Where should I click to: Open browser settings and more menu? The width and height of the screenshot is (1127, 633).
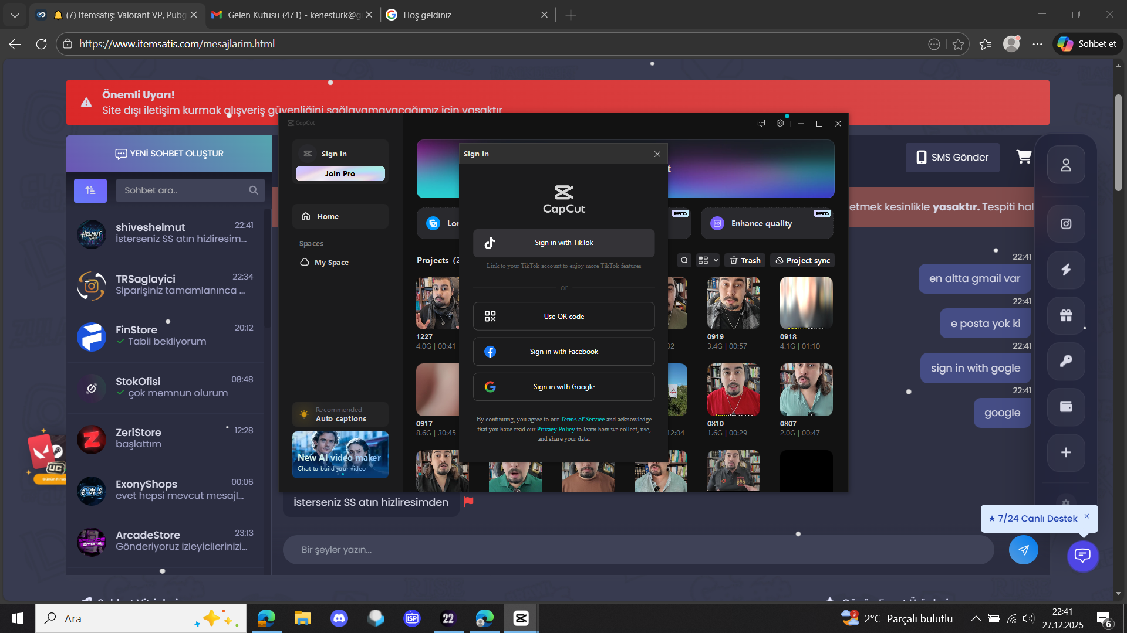tap(1038, 44)
